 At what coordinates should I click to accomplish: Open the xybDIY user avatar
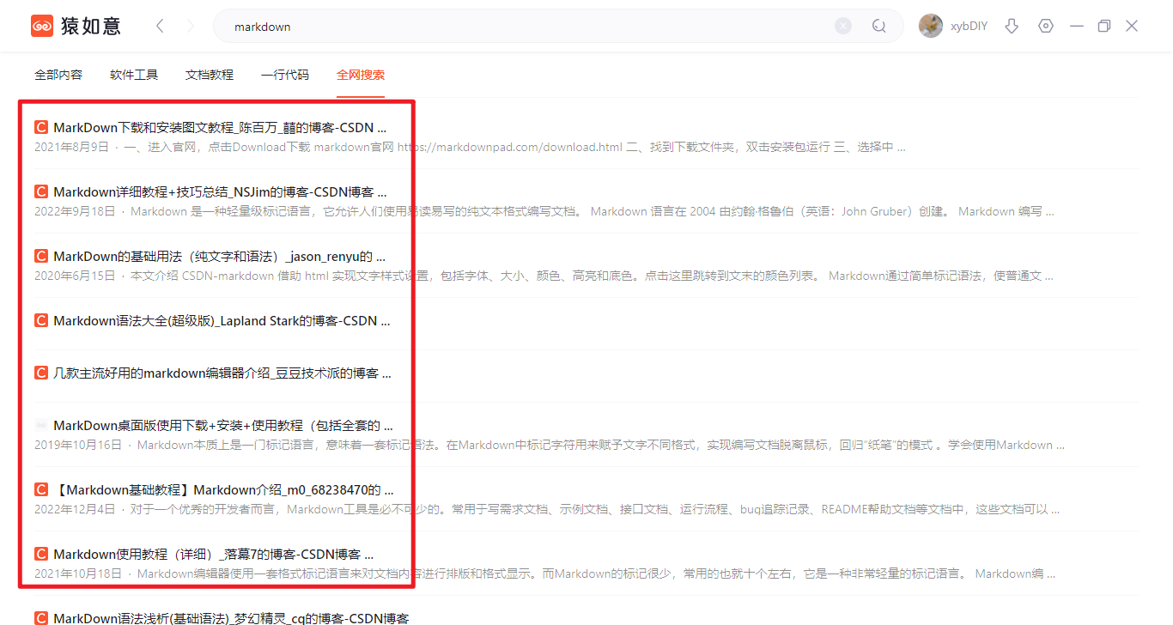[931, 26]
